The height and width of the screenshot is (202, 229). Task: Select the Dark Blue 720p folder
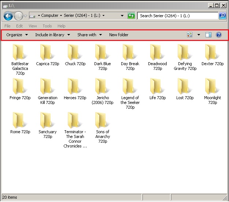click(103, 57)
